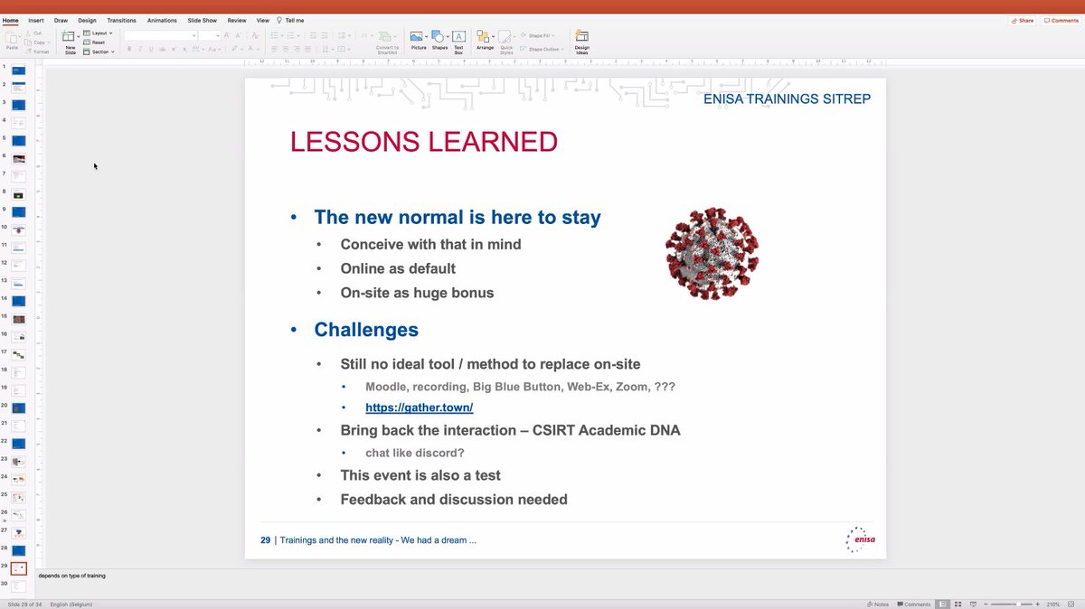Click the Paste icon in the ribbon
Image resolution: width=1085 pixels, height=609 pixels.
click(12, 39)
